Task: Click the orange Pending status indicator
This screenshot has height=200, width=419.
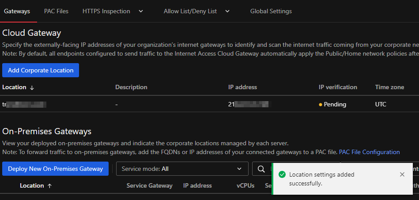Action: point(321,105)
